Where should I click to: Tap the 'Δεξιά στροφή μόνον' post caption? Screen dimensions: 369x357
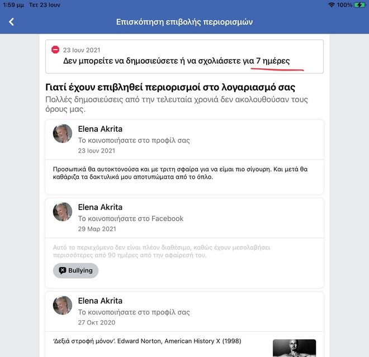click(147, 341)
